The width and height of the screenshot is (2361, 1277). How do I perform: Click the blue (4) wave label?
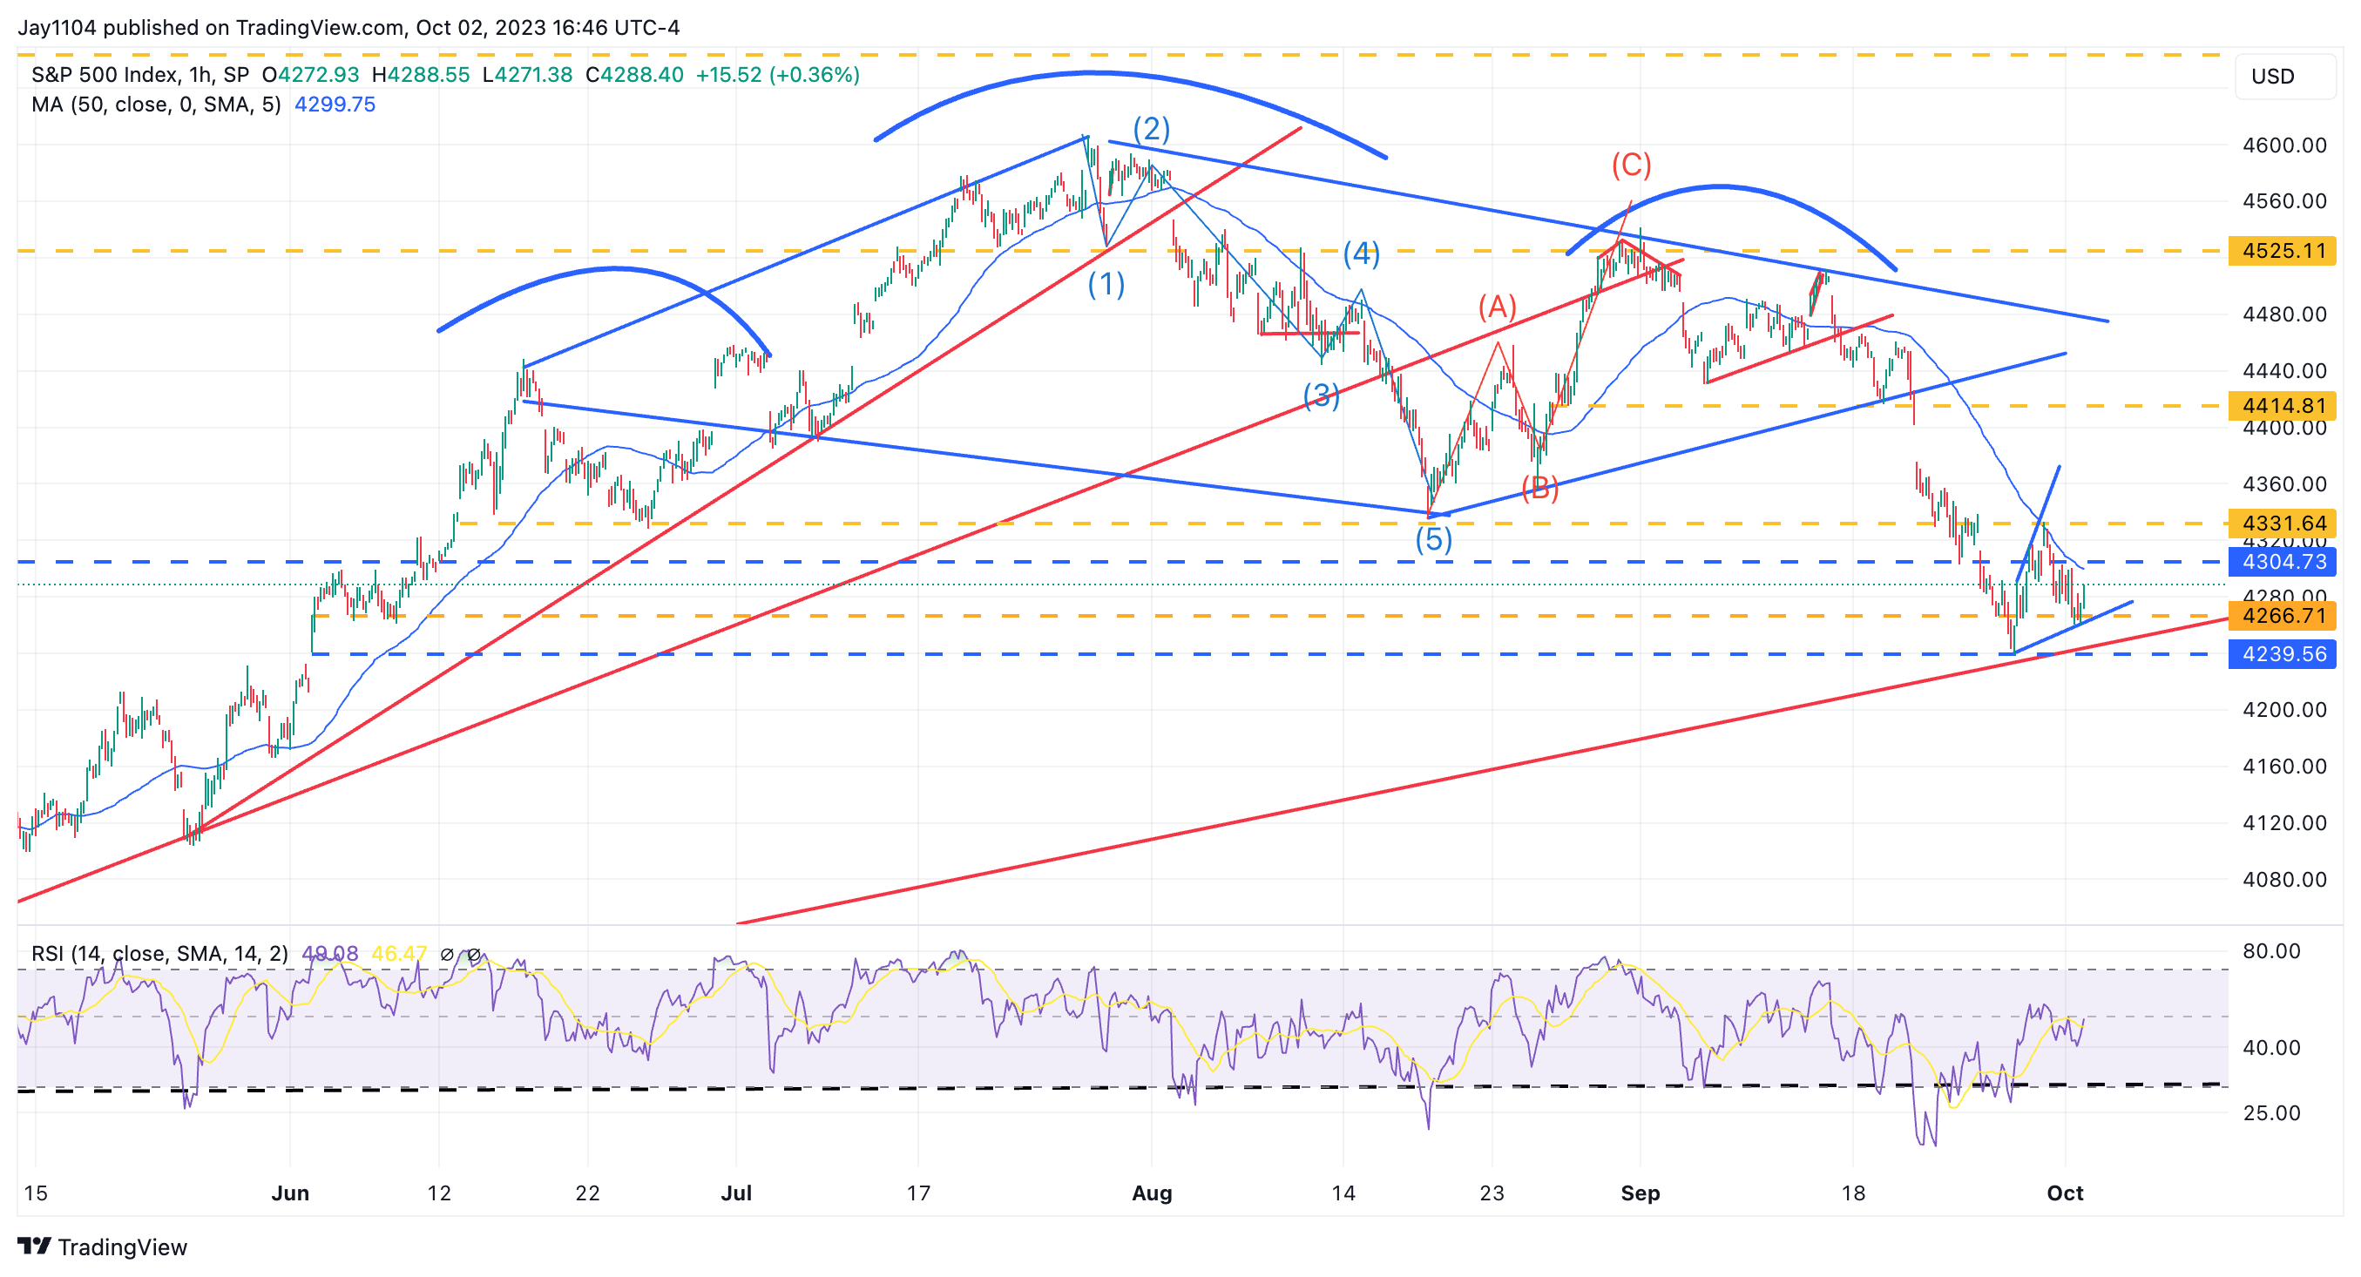(1362, 253)
